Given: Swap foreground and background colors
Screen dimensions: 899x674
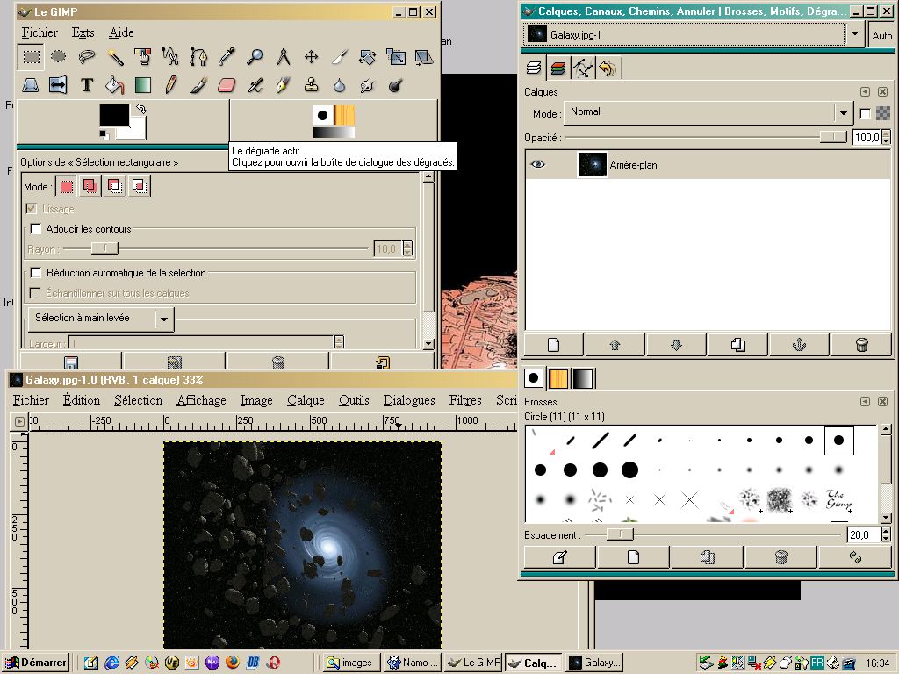Looking at the screenshot, I should (141, 108).
